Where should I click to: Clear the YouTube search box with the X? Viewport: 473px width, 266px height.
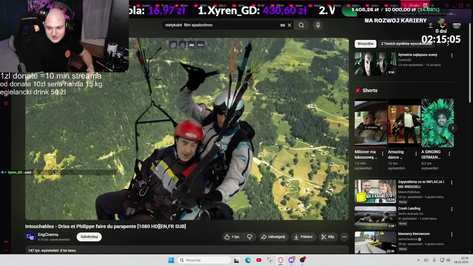289,25
